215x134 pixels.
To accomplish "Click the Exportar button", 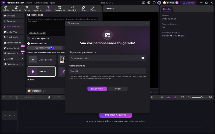I will (188, 3).
